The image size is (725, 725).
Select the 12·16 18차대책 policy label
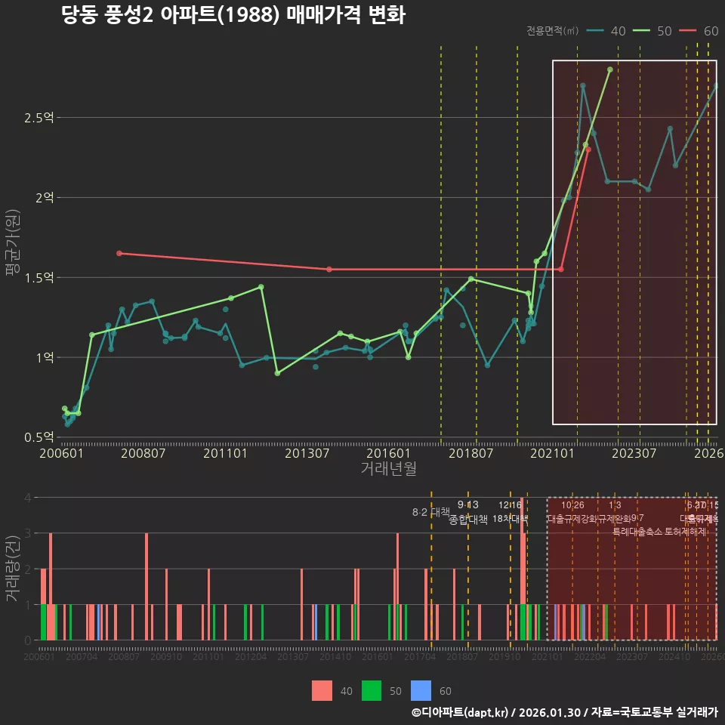[510, 513]
